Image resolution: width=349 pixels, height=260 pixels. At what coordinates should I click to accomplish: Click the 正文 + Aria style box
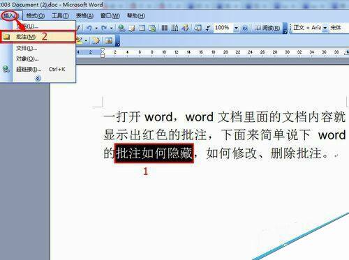tap(307, 28)
